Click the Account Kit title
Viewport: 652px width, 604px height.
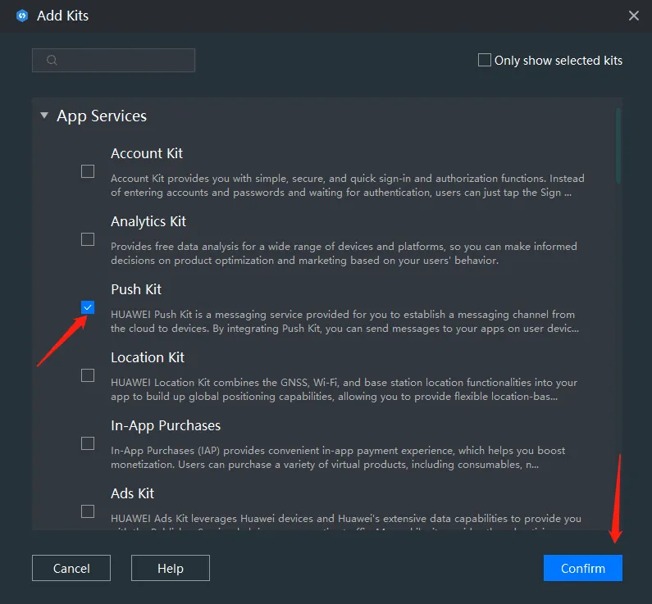click(147, 153)
